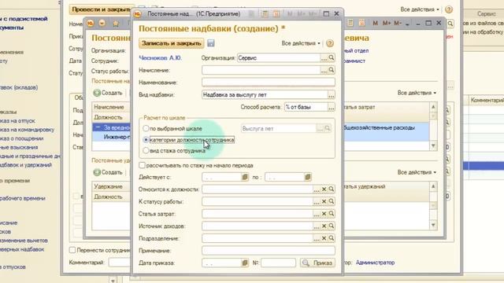Click calculator icon in front window titlebar
Screen dimensions: 504x283
point(265,14)
